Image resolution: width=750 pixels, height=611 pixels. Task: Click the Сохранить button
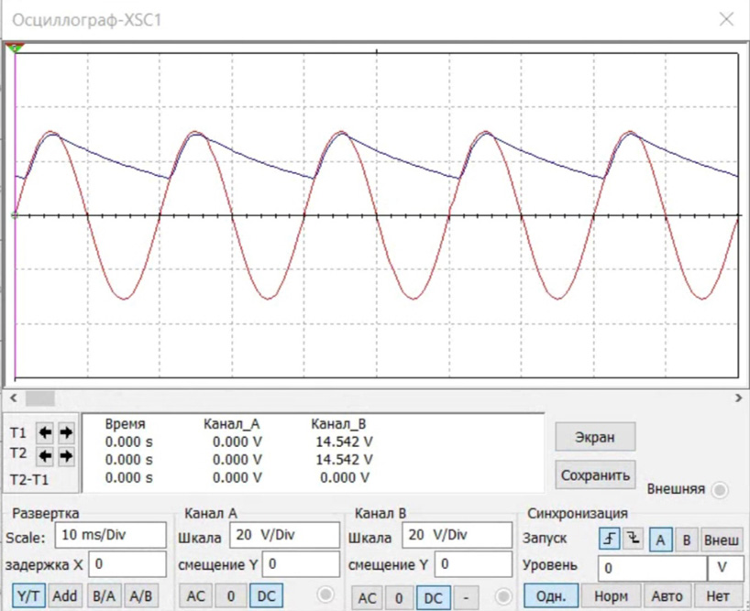[594, 475]
